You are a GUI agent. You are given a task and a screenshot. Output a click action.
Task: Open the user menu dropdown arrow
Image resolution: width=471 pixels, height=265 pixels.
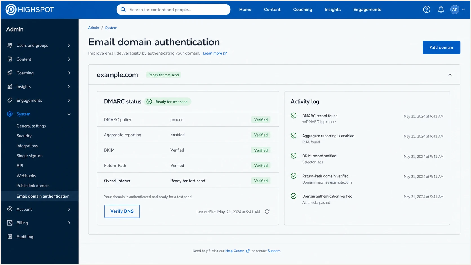[463, 10]
